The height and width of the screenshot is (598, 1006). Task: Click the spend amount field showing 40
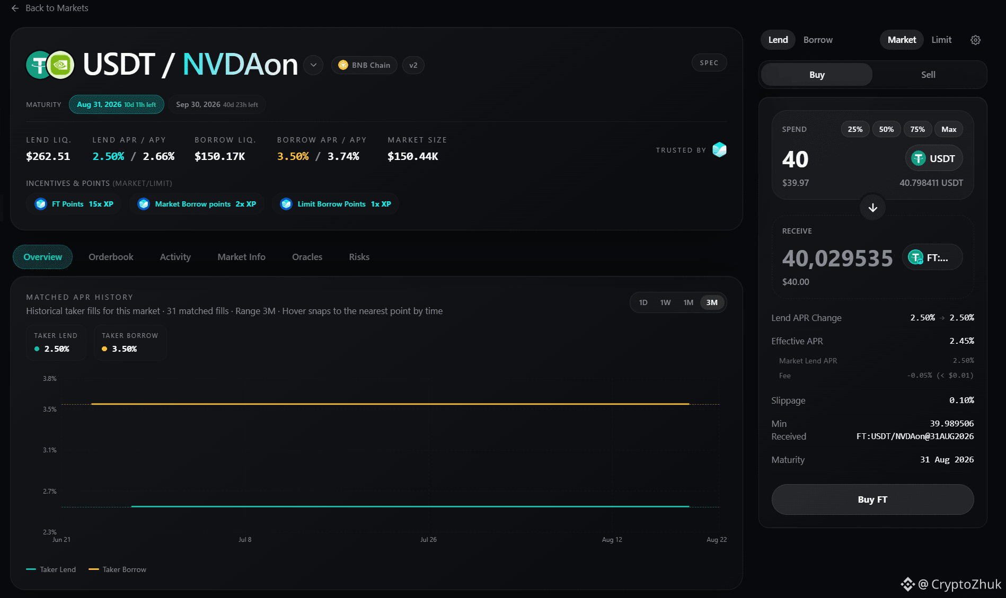point(795,159)
